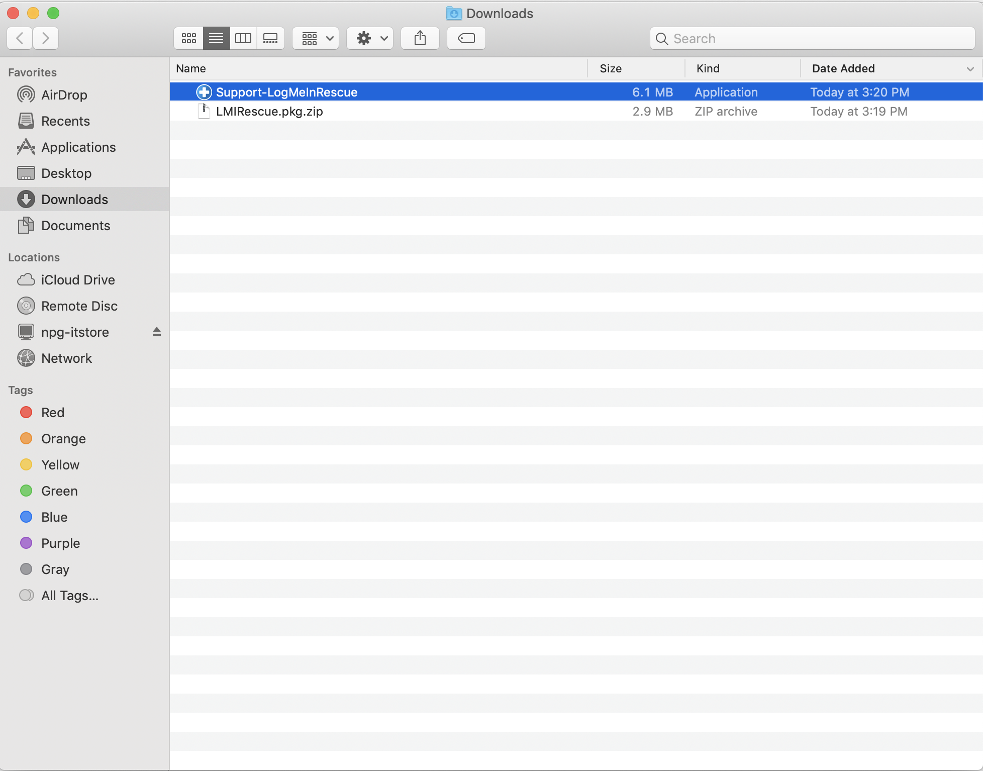The width and height of the screenshot is (983, 771).
Task: Click the LMIRescue.pkg.zip archive icon
Action: tap(204, 111)
